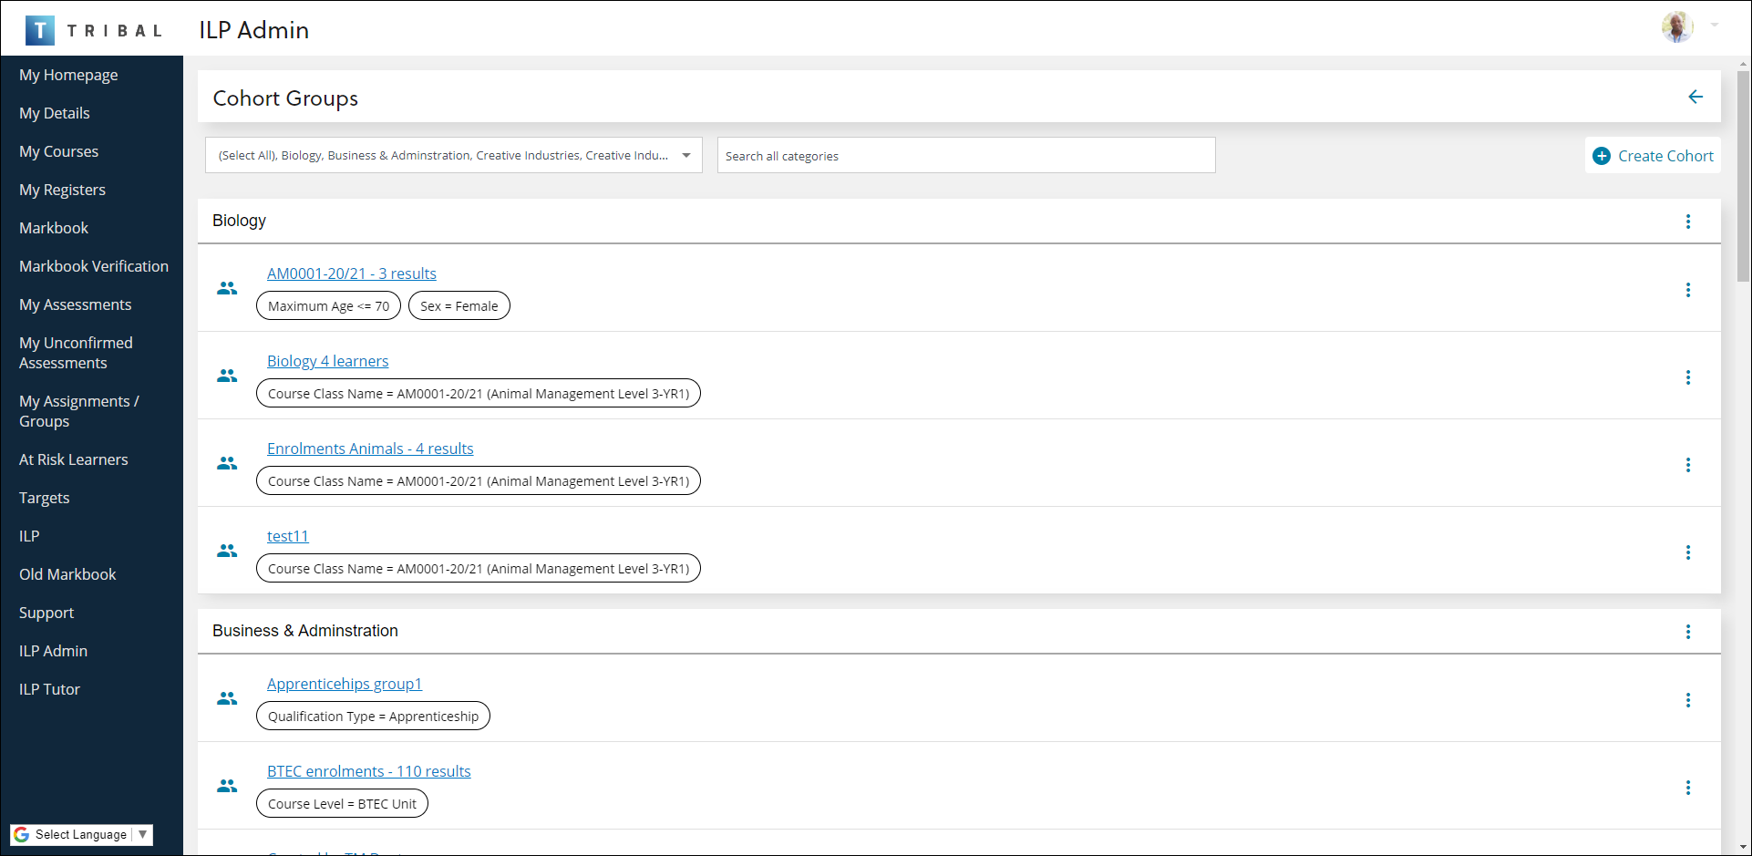
Task: Open Business & Adminstration category options menu
Action: coord(1687,632)
